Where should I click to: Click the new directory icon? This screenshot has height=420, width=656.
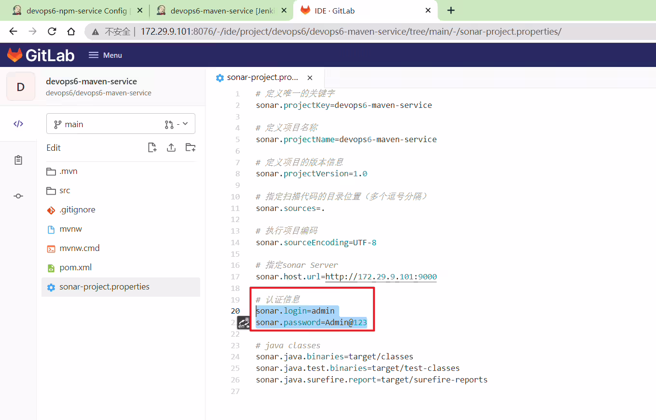point(191,147)
